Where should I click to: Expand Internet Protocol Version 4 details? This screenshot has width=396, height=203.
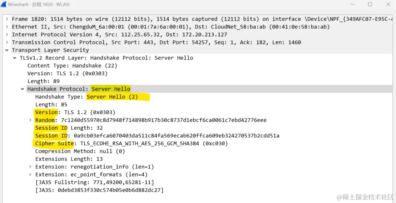coord(7,35)
